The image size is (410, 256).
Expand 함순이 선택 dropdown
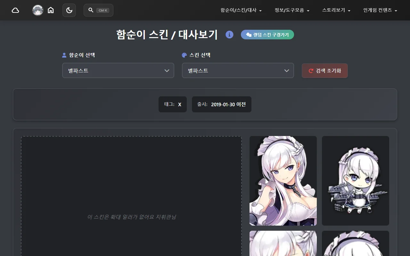pyautogui.click(x=118, y=70)
